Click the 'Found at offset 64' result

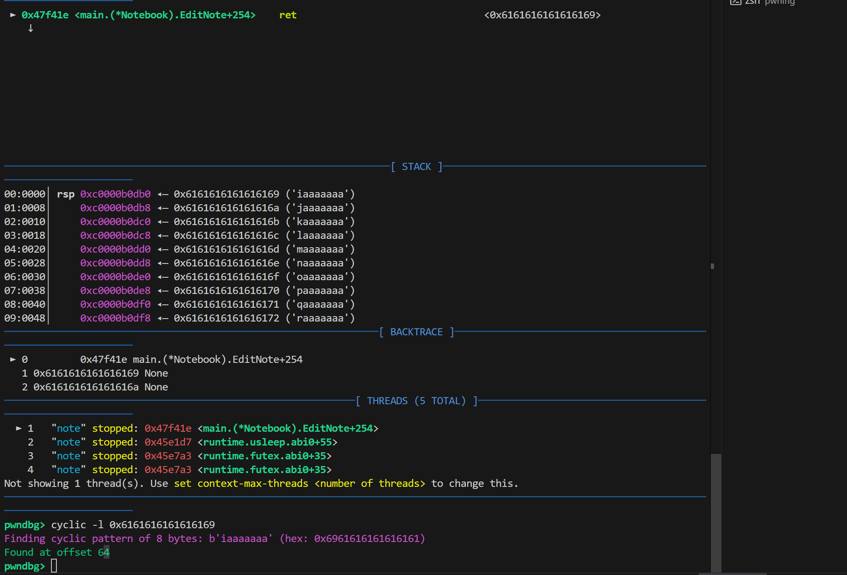pos(57,552)
